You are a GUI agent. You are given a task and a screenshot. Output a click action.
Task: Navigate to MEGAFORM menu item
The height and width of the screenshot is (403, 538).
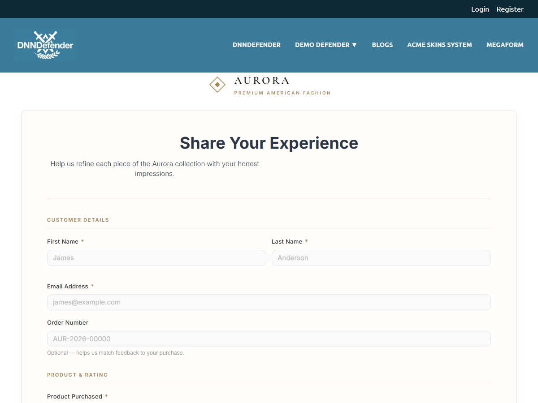[x=505, y=45]
